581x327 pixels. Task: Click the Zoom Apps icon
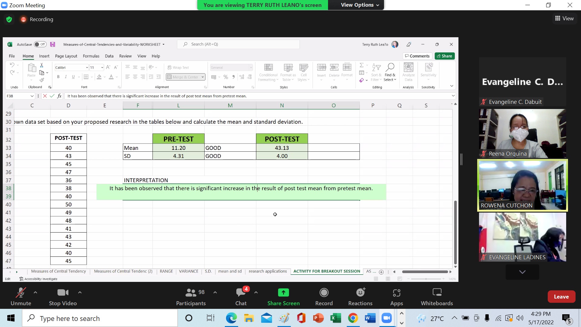(x=396, y=292)
